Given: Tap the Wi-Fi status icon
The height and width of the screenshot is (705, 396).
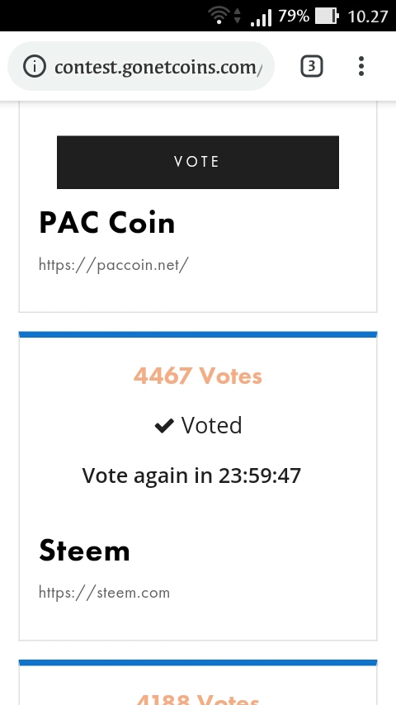Looking at the screenshot, I should (x=219, y=17).
